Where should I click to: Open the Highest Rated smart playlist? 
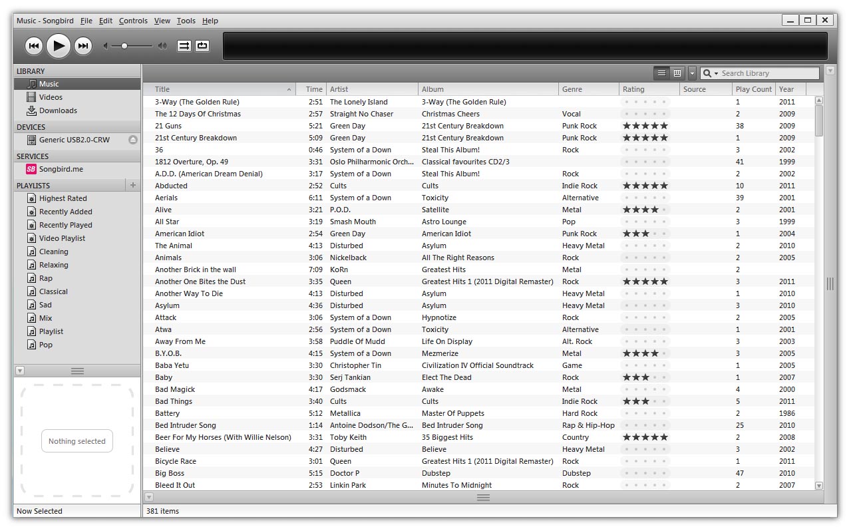pyautogui.click(x=77, y=198)
